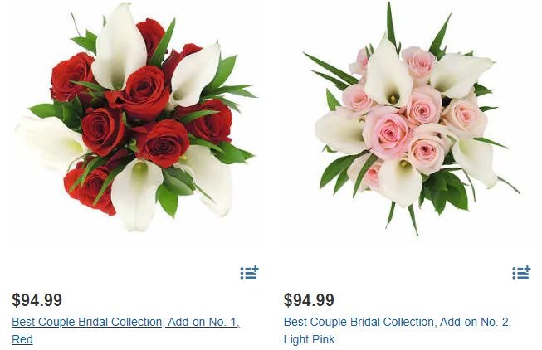Select the $94.99 price of the pink bouquet
Screen dimensions: 542x350
coord(309,299)
